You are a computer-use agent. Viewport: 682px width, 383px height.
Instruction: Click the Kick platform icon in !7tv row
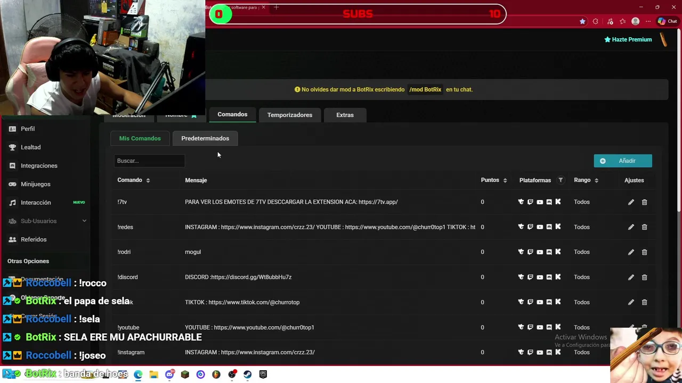coord(558,202)
